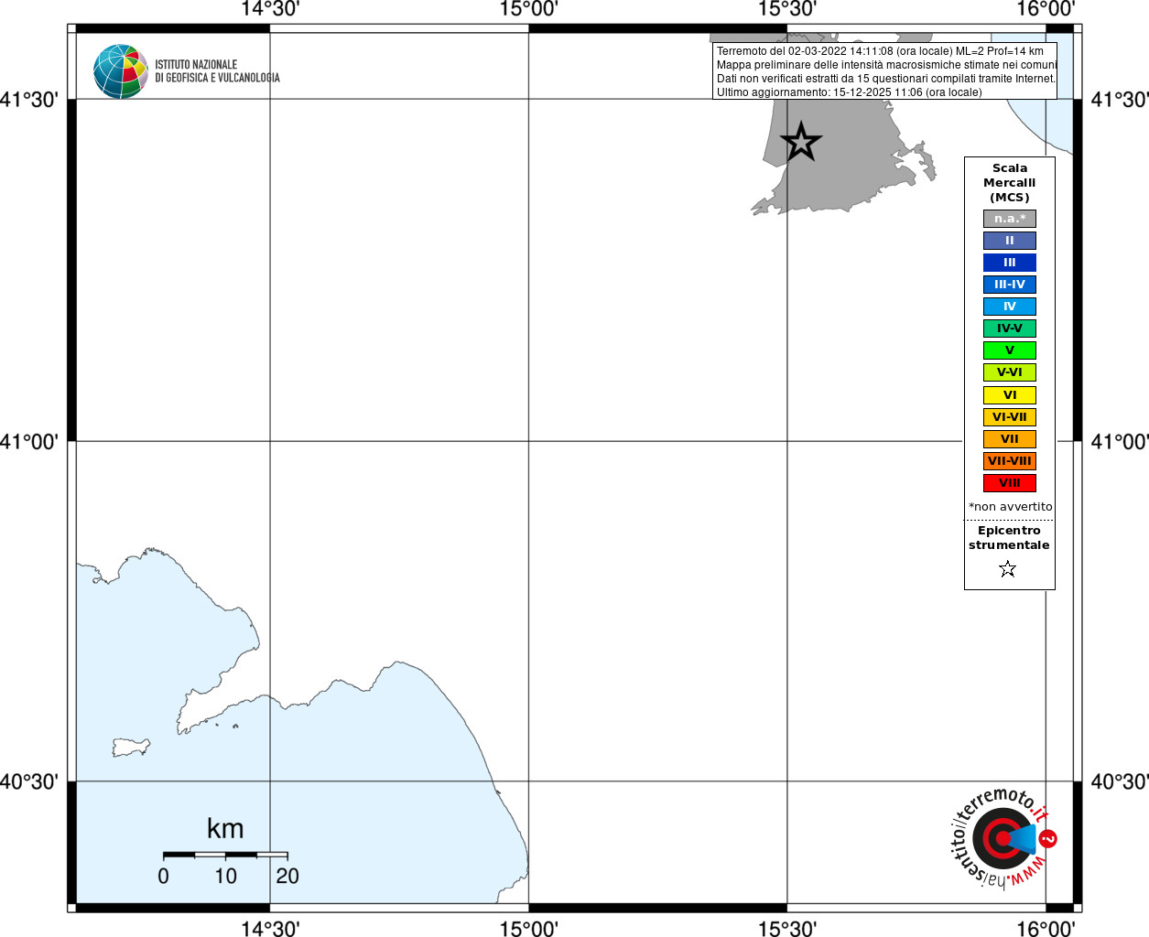Select the VIII red legend swatch
The width and height of the screenshot is (1149, 937).
(1010, 483)
